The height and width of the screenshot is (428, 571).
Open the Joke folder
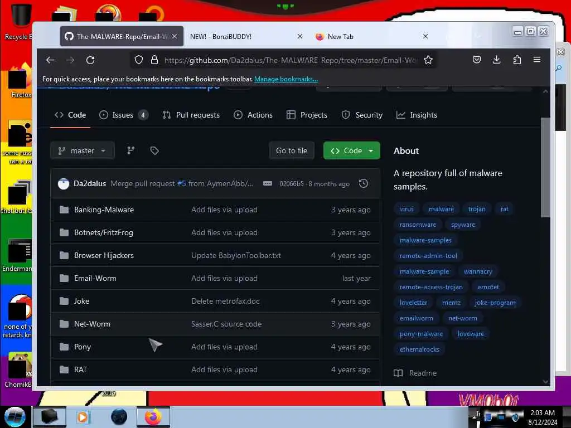tap(81, 301)
